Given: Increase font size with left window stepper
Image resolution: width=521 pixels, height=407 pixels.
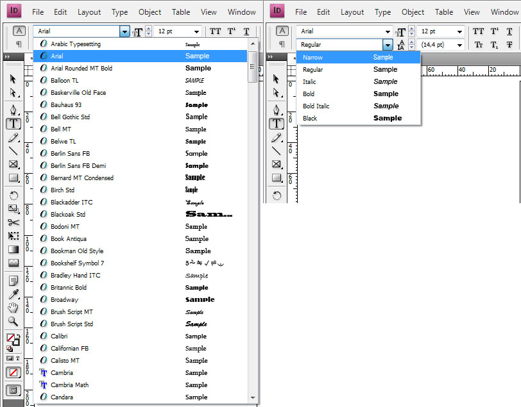Looking at the screenshot, I should pos(148,29).
